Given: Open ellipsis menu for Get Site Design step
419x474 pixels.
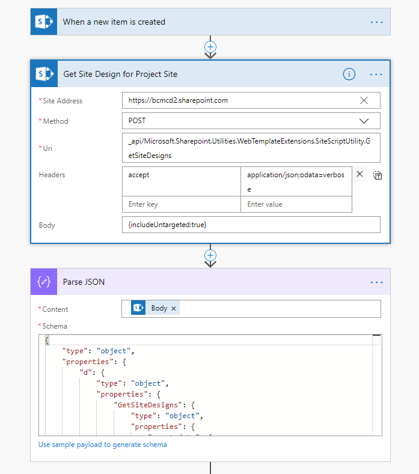Looking at the screenshot, I should click(x=376, y=74).
